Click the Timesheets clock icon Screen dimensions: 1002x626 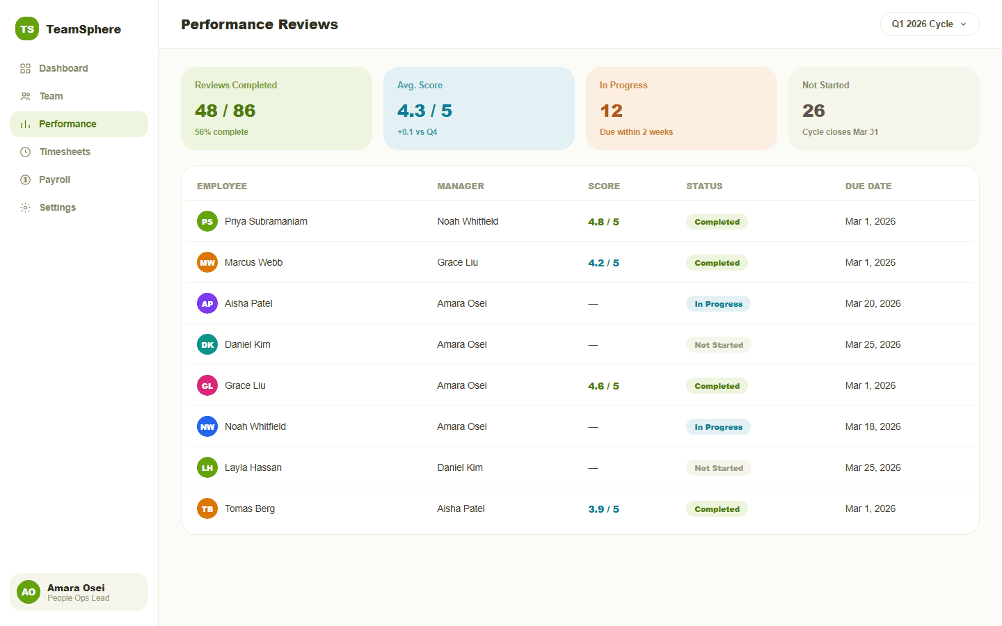(x=25, y=152)
